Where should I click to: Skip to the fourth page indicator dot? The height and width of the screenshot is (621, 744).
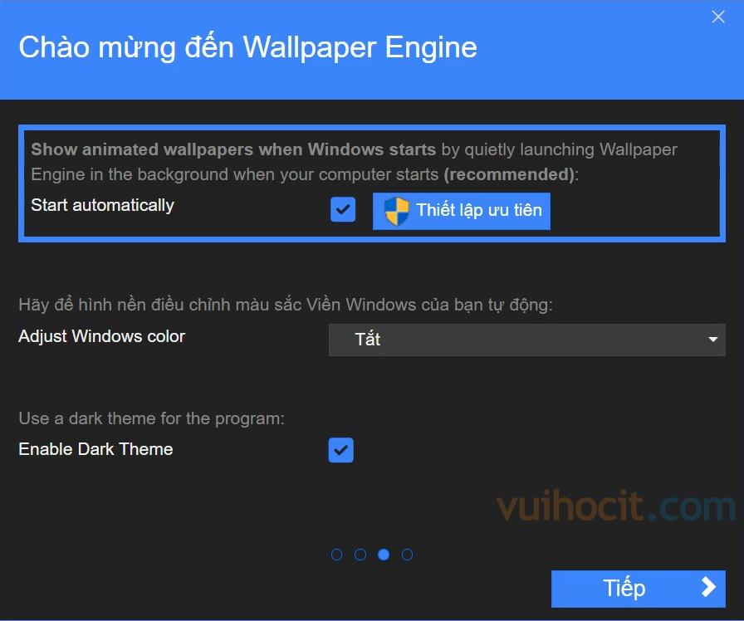407,555
